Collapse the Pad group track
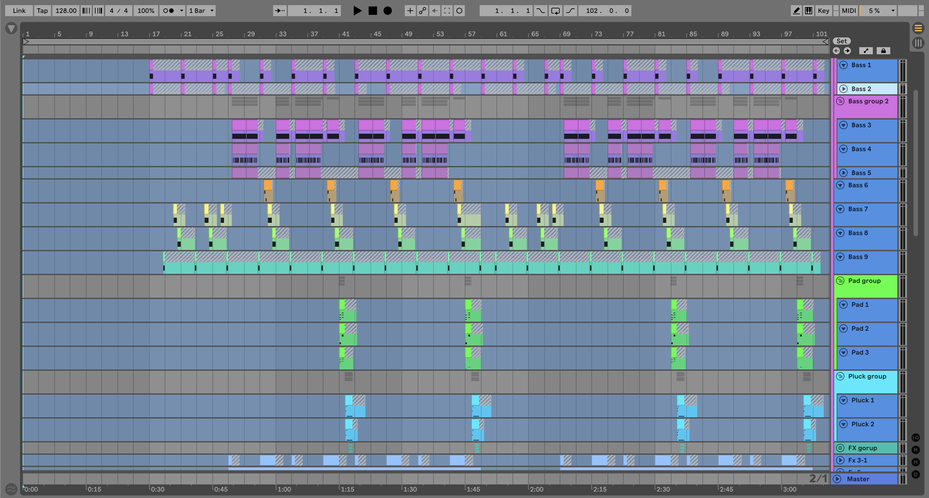929x498 pixels. [x=840, y=281]
